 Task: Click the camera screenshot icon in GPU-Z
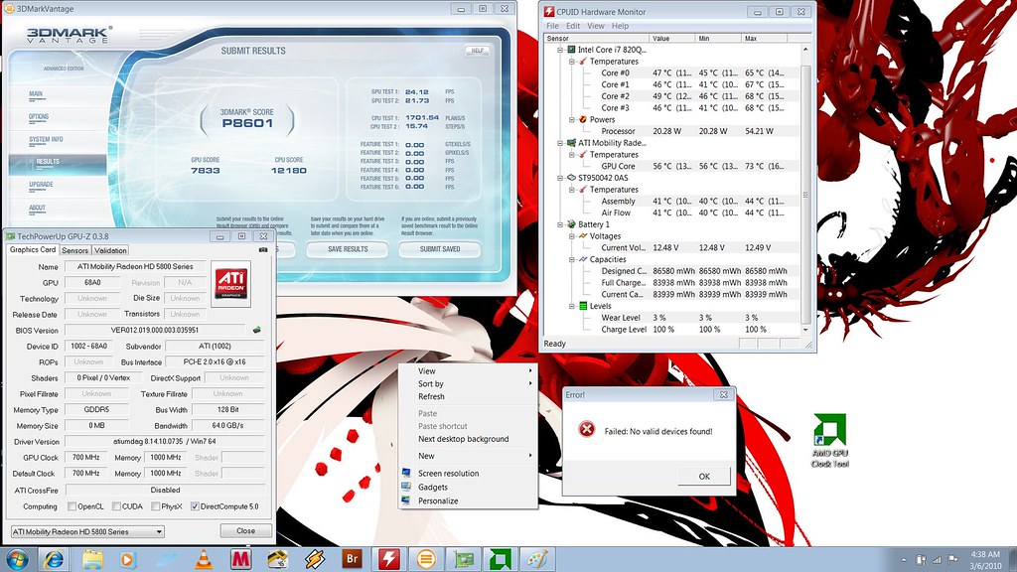pyautogui.click(x=263, y=249)
